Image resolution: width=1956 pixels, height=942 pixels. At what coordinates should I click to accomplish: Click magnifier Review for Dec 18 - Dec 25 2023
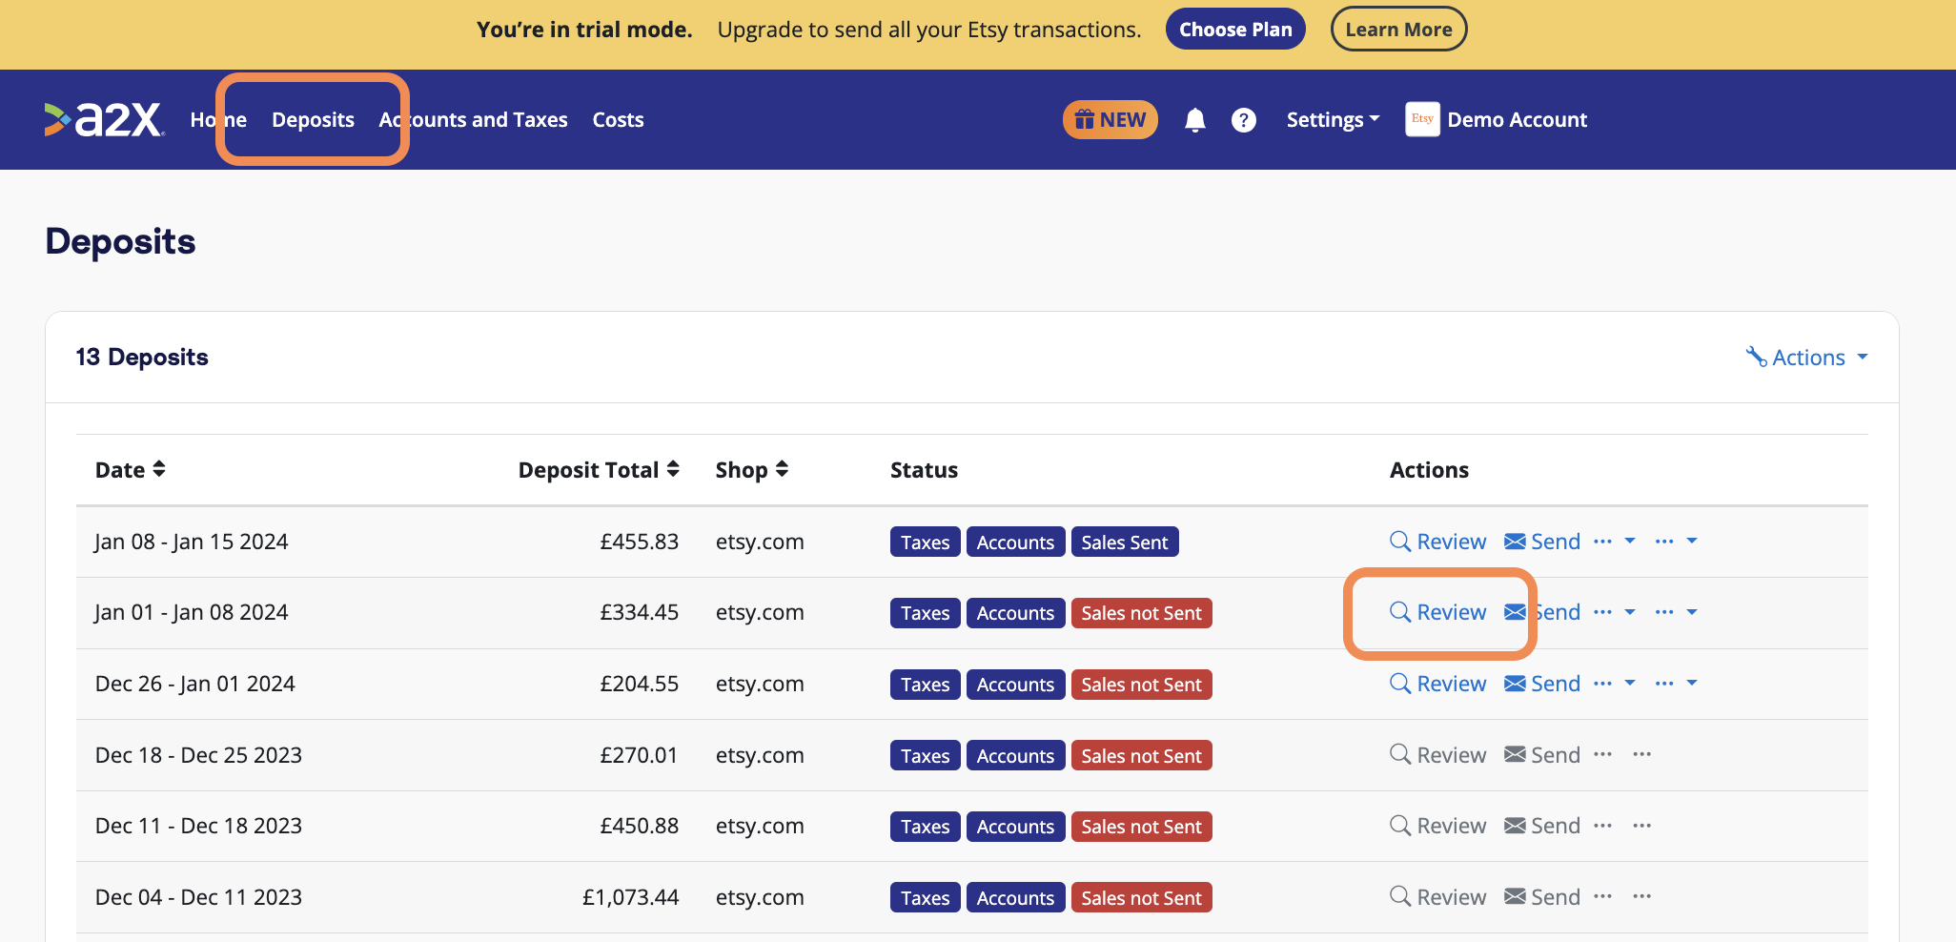1438,755
